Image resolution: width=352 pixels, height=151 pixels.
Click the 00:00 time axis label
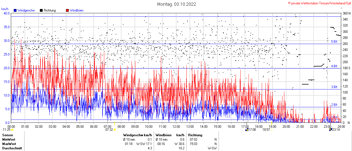click(x=11, y=127)
